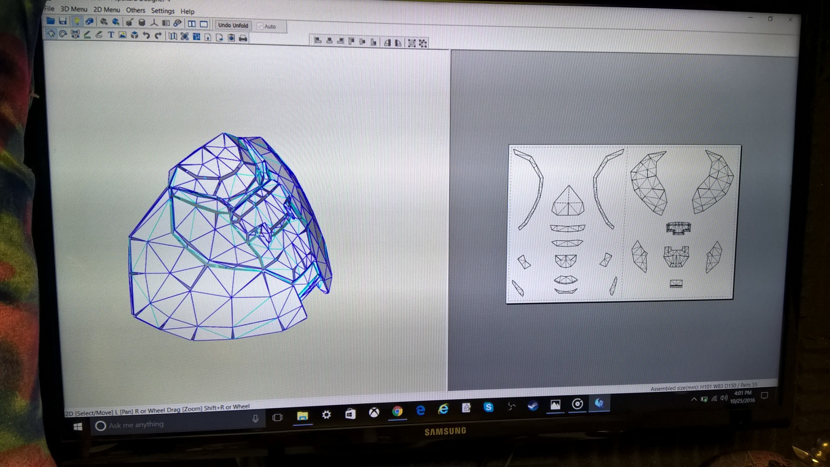Screen dimensions: 830x467
Task: Click the Cortana microphone icon
Action: click(x=255, y=419)
